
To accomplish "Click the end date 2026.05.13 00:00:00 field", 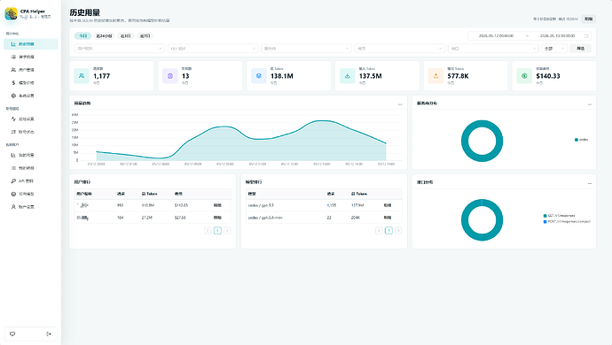I will (x=557, y=35).
